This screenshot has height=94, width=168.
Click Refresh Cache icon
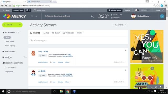click(34, 10)
